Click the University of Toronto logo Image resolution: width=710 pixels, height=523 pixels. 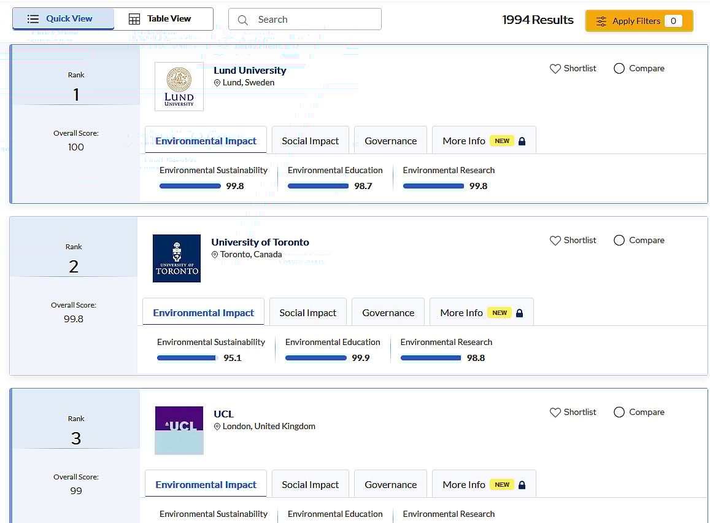[x=177, y=258]
